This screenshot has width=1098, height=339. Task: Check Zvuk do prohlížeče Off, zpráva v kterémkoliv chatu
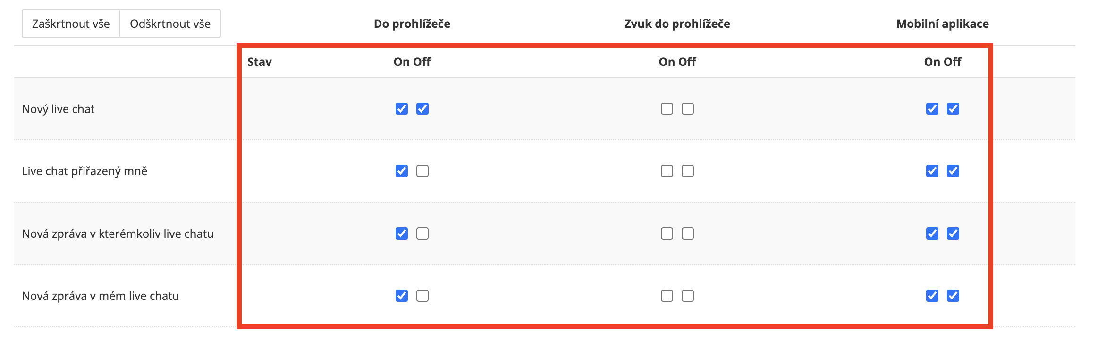tap(688, 234)
